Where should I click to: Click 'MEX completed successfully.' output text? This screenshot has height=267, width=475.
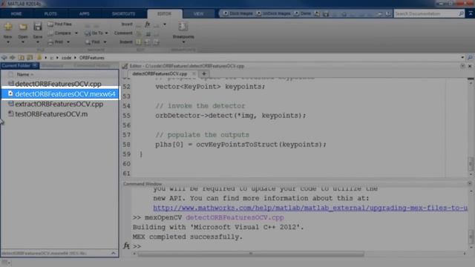coord(188,237)
